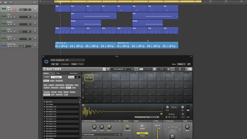Click the plug-in link chain icon
This screenshot has width=247, height=139.
(189, 64)
